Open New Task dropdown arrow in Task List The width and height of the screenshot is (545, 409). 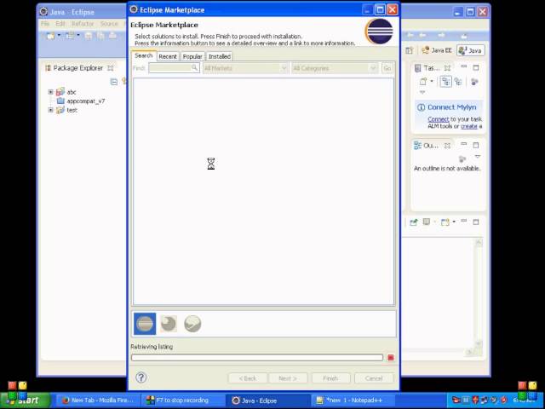tap(432, 82)
